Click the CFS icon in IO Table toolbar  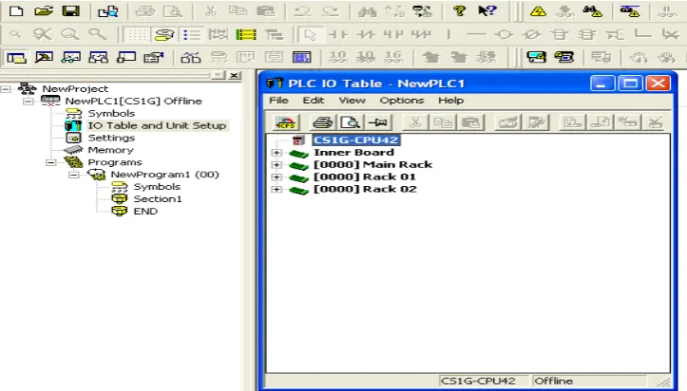(286, 122)
